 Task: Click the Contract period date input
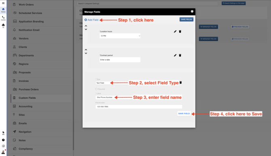pyautogui.click(x=120, y=60)
